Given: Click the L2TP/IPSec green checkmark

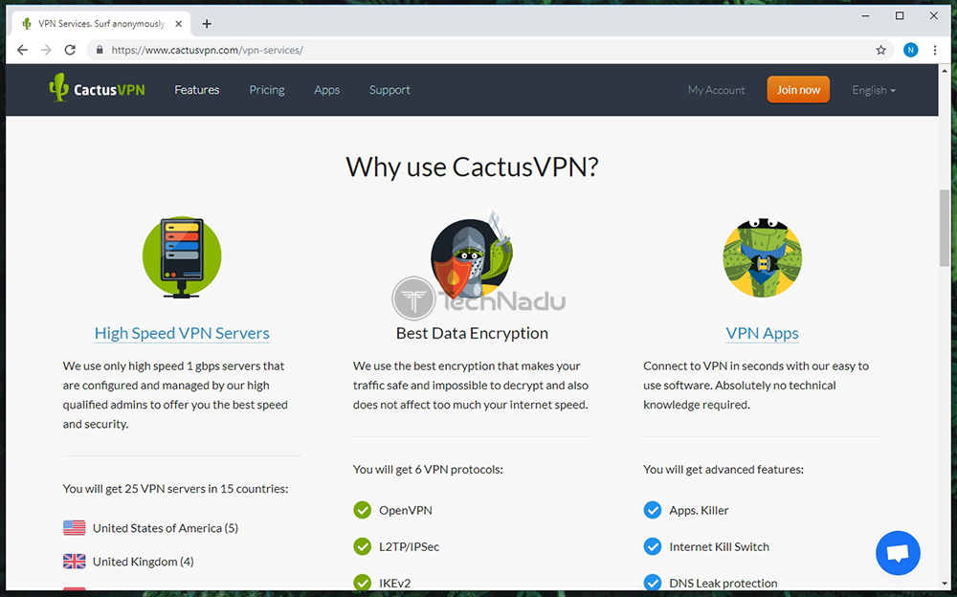Looking at the screenshot, I should 362,546.
